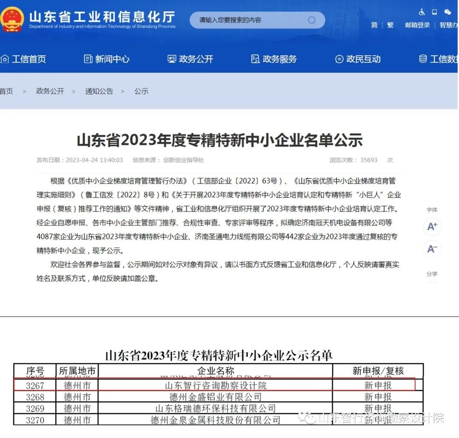Open 邮箱登录 mailbox login
The image size is (459, 438).
417,25
